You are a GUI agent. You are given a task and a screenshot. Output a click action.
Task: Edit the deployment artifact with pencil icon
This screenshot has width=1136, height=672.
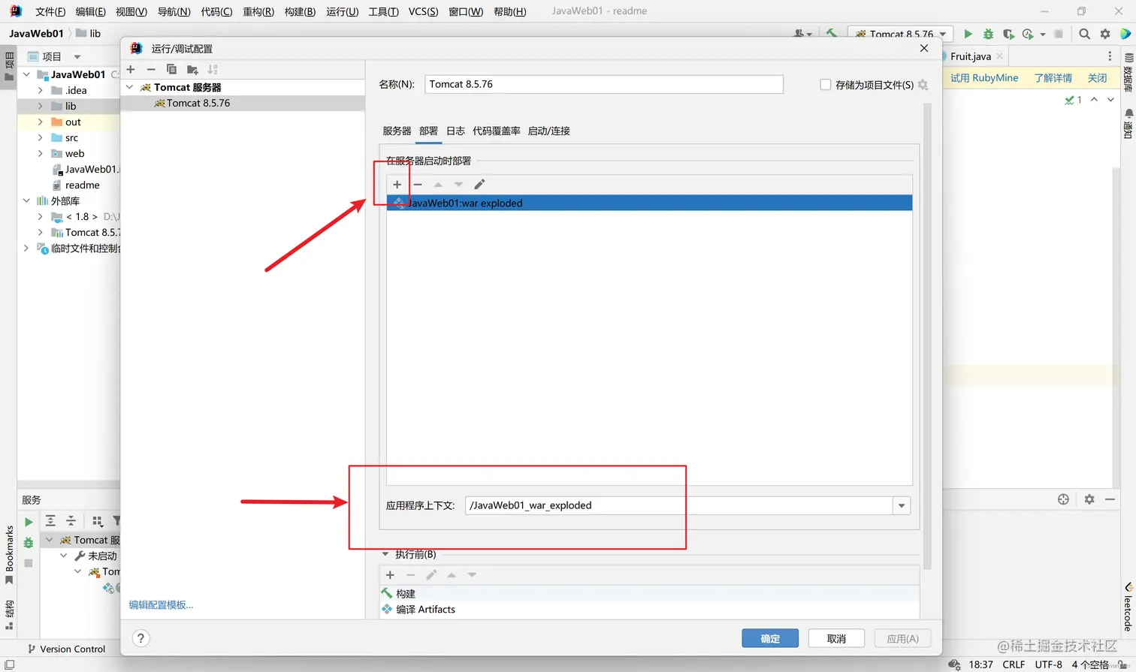pyautogui.click(x=479, y=185)
